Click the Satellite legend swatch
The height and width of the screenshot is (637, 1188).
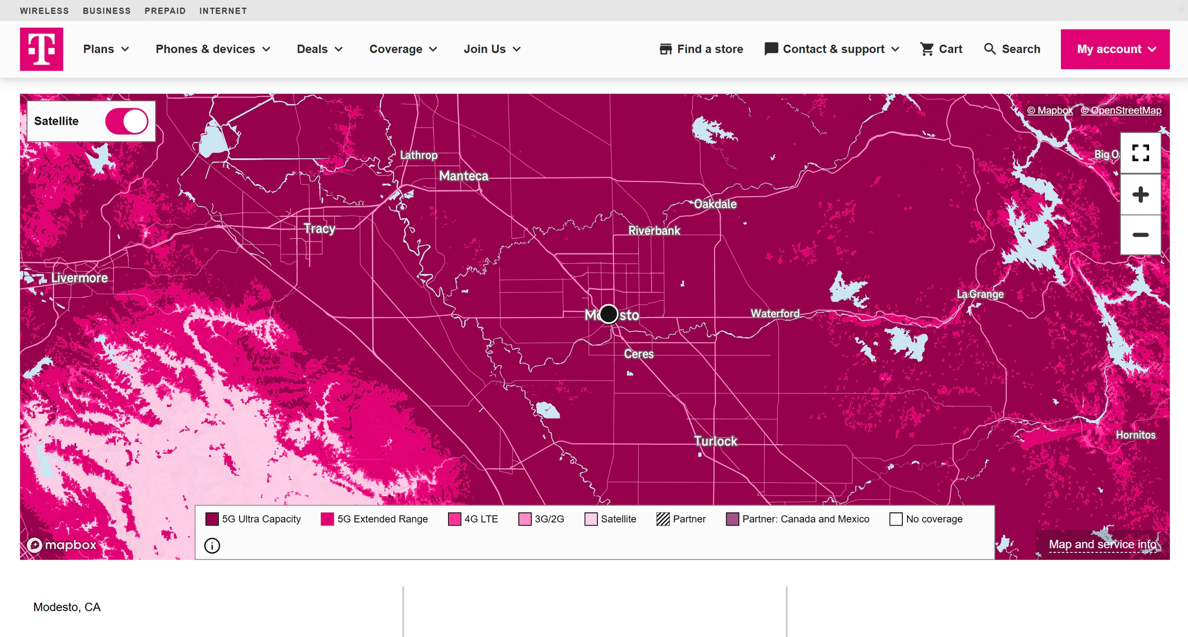591,519
